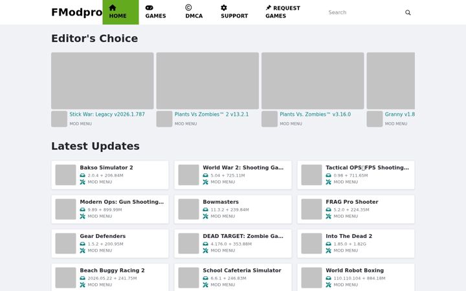Viewport: 466px width, 291px height.
Task: Click the Bowmasters app icon
Action: click(189, 209)
